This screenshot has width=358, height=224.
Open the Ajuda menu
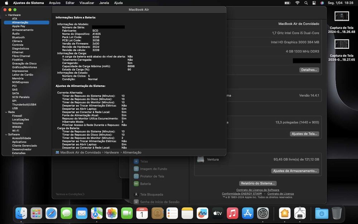click(x=118, y=3)
